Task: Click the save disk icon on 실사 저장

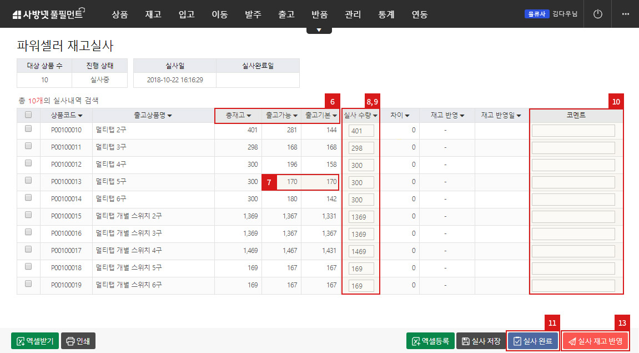Action: pyautogui.click(x=465, y=341)
